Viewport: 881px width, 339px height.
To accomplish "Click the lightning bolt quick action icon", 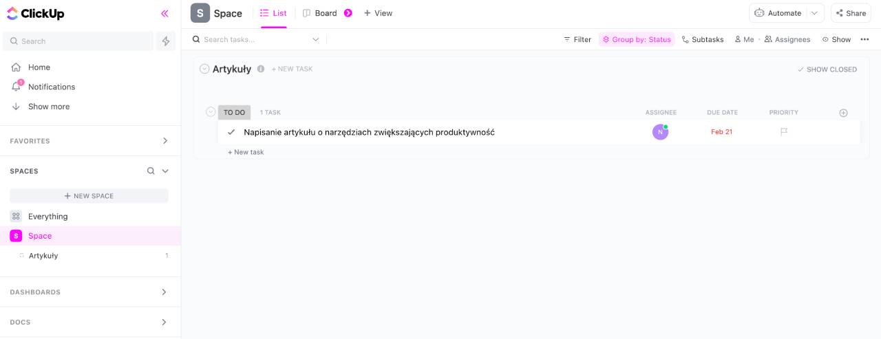I will tap(166, 41).
